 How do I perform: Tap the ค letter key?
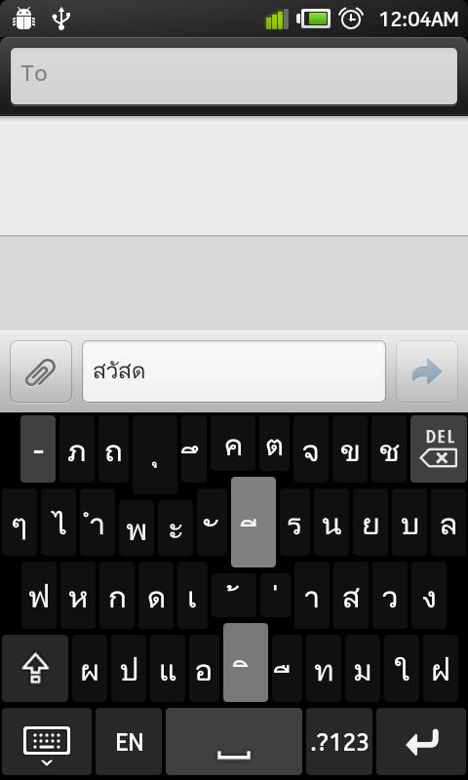(x=233, y=444)
